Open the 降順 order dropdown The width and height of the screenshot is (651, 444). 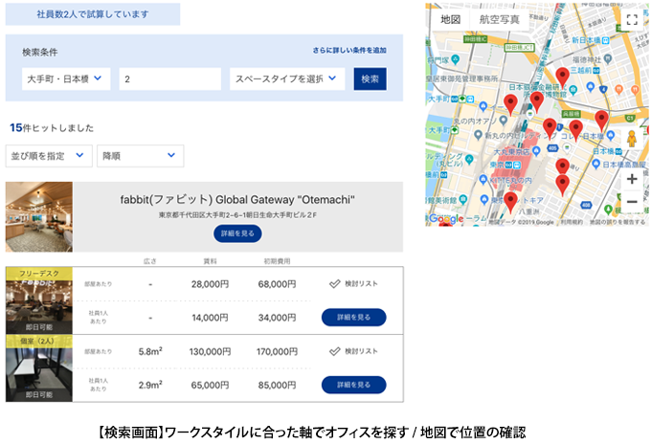pos(141,156)
